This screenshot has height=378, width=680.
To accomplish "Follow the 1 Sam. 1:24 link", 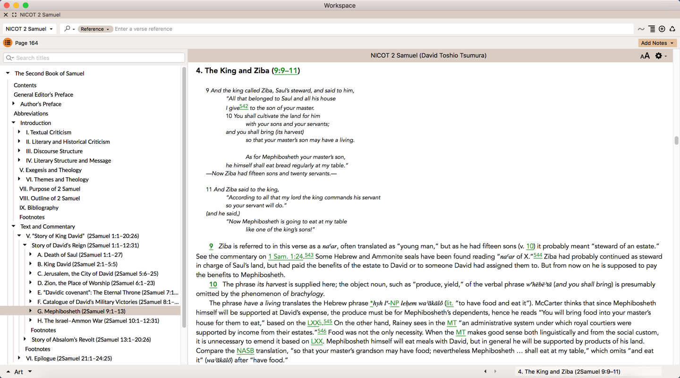I will (x=285, y=257).
